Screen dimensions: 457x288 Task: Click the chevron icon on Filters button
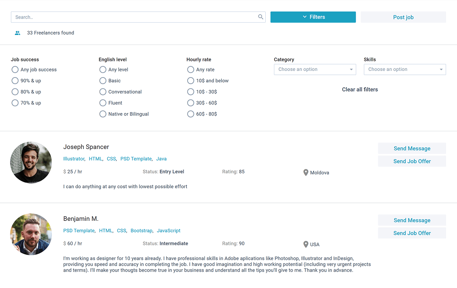click(304, 17)
